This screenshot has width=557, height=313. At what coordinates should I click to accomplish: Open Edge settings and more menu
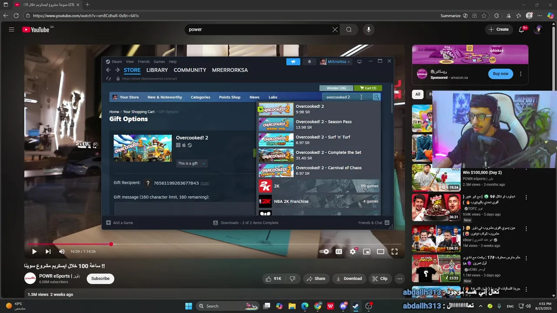540,16
